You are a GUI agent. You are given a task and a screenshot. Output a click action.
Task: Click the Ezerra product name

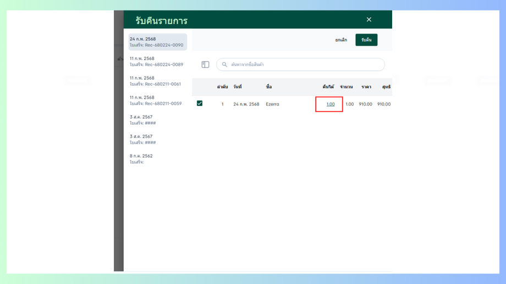pyautogui.click(x=272, y=104)
